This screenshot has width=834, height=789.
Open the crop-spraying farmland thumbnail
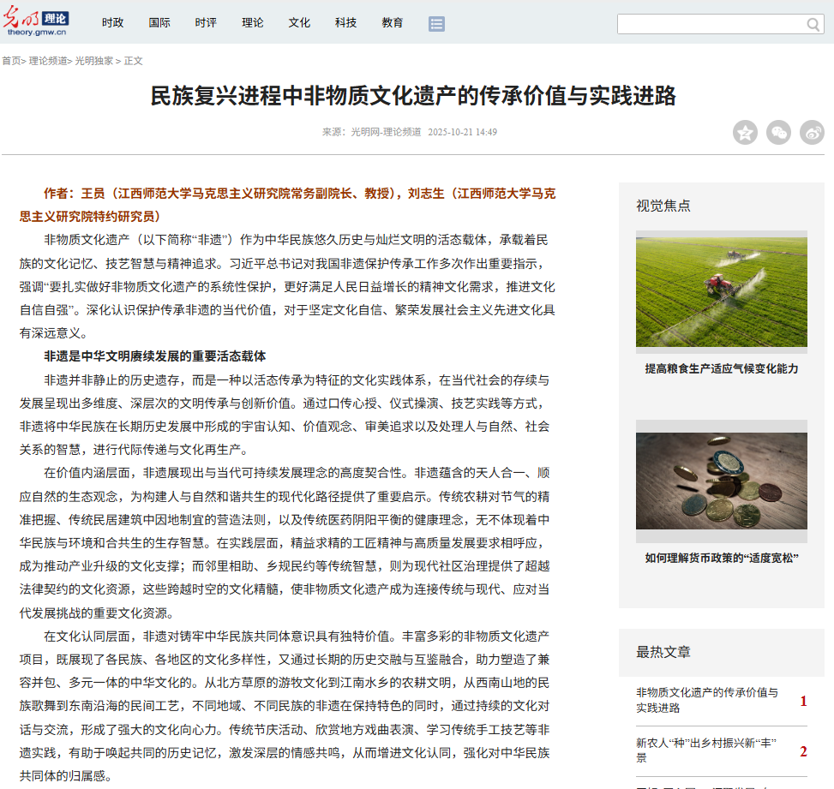(721, 291)
